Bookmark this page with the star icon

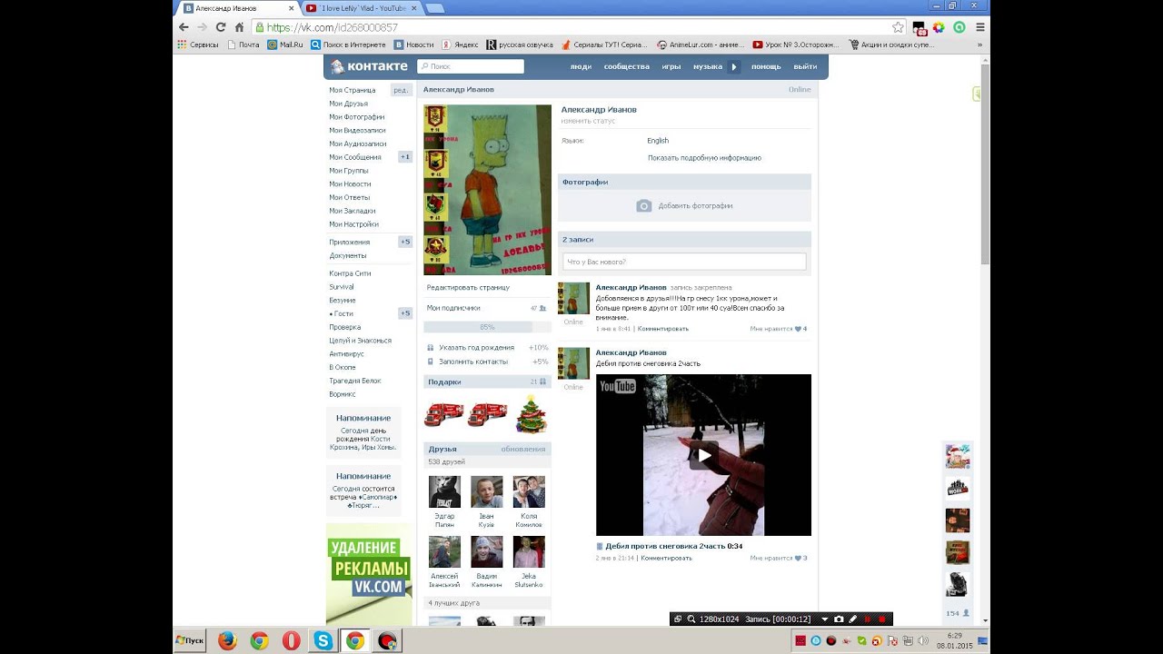(x=898, y=27)
